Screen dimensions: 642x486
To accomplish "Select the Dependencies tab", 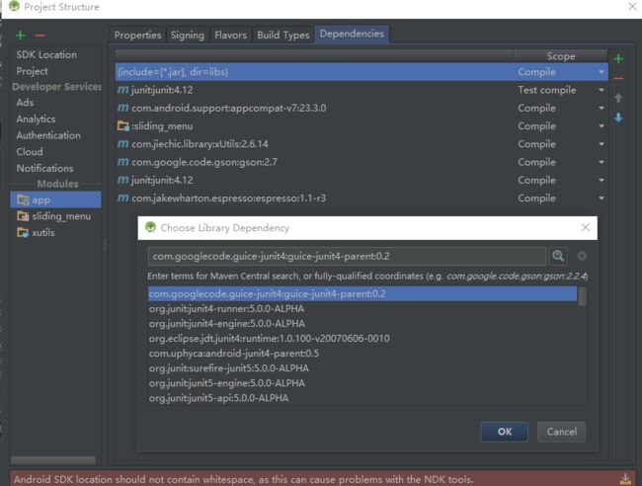I will point(353,34).
